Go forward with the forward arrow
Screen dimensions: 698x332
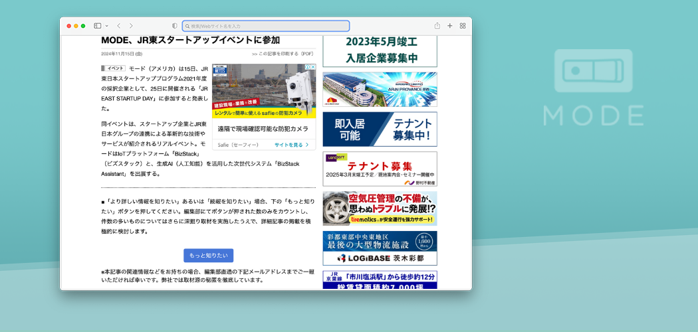131,26
